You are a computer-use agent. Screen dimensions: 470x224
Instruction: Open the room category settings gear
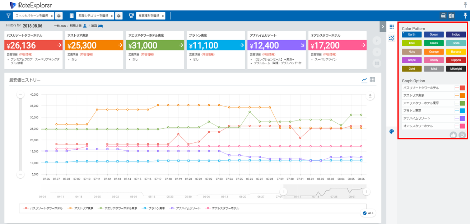coord(119,16)
